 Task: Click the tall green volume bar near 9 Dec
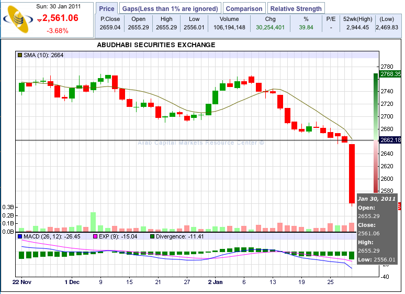click(93, 222)
